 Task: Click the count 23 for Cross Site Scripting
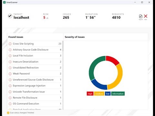point(60,44)
